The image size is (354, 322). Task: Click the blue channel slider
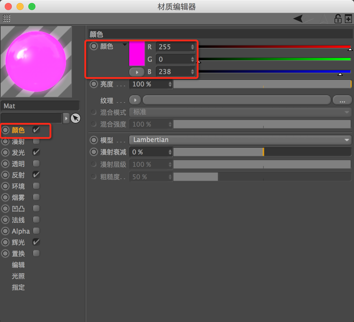click(275, 71)
